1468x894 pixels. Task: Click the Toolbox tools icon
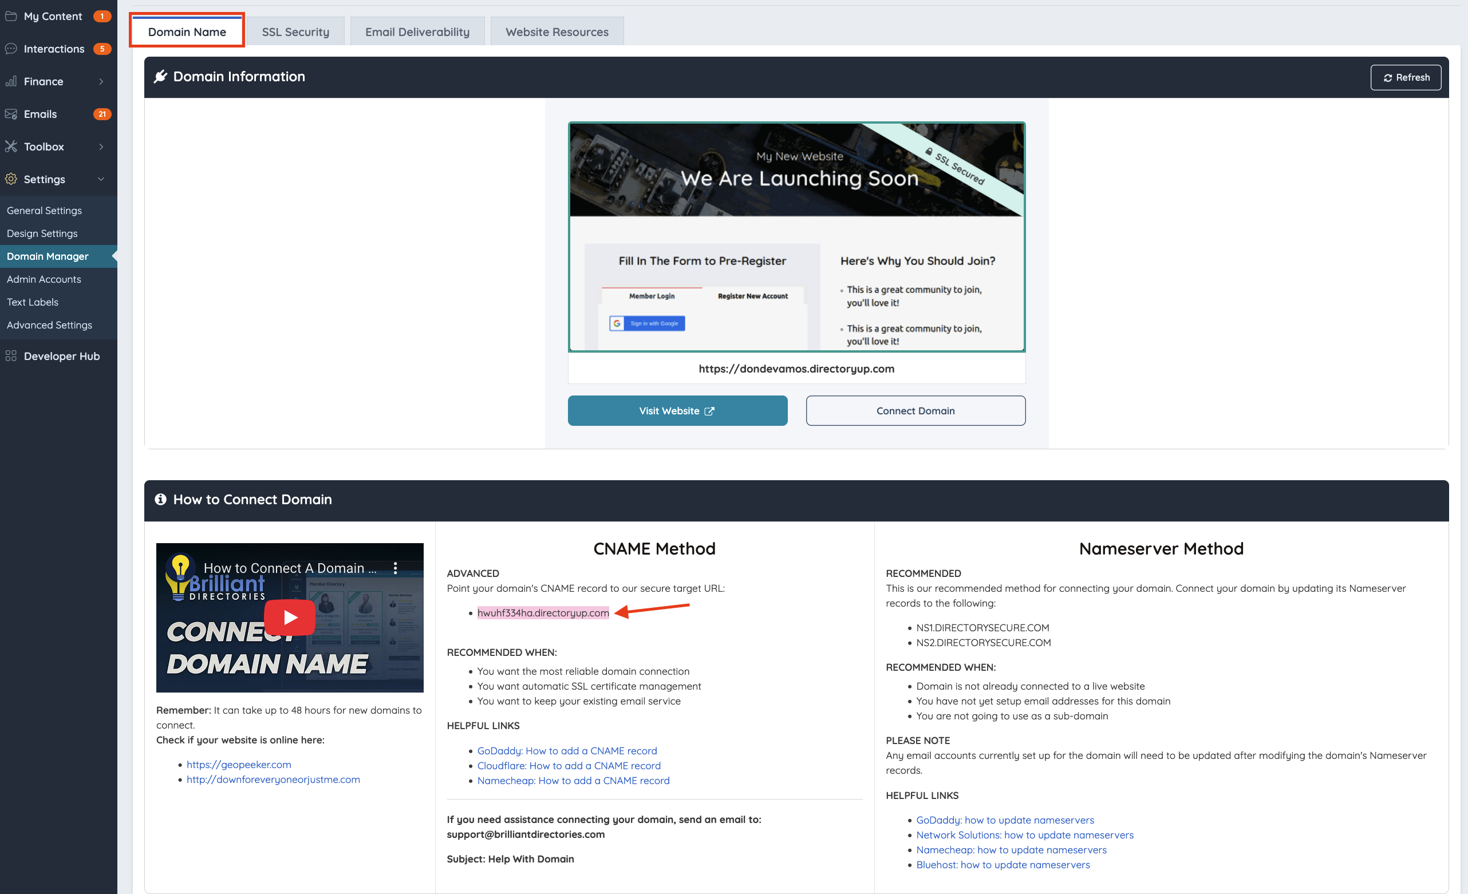point(11,147)
